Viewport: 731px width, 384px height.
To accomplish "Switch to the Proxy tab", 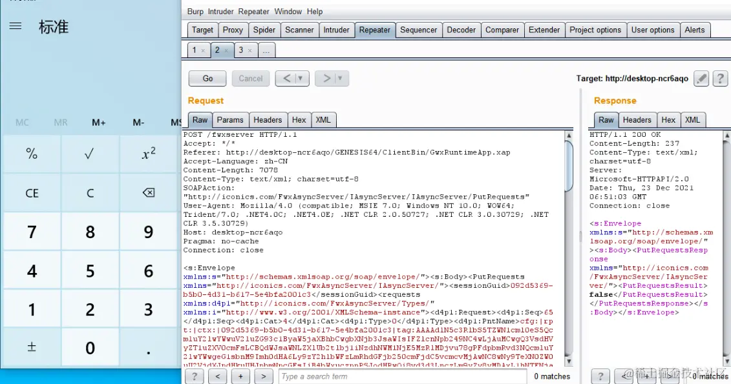I will pyautogui.click(x=233, y=30).
